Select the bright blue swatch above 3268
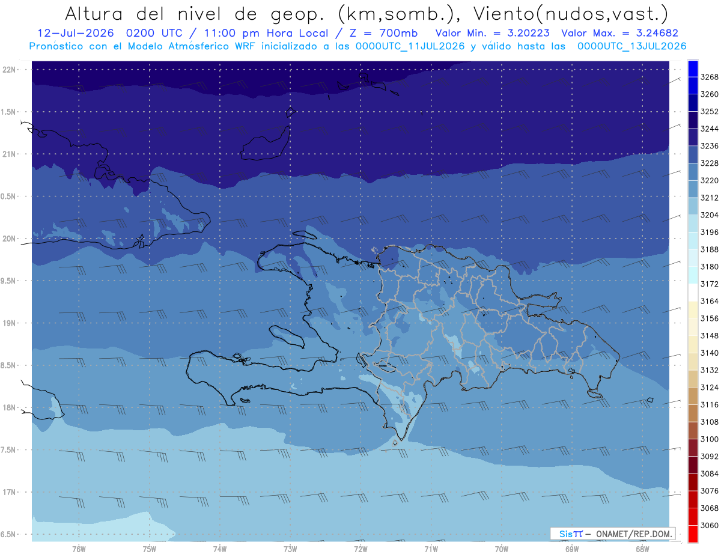Screen dimensions: 721x557 pos(693,68)
